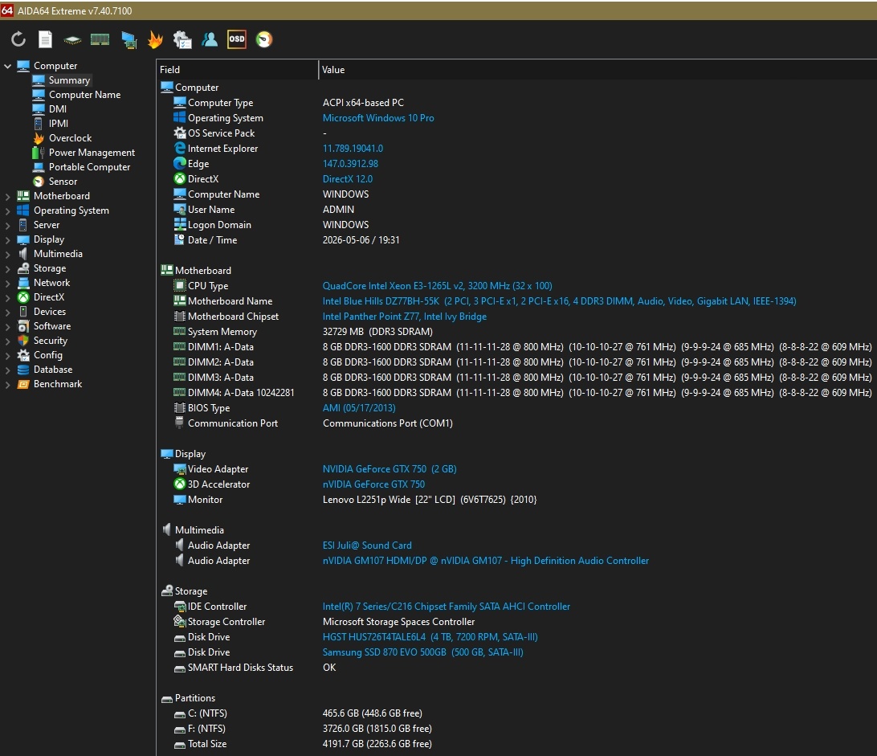The image size is (877, 756).
Task: Expand the Storage tree node
Action: [x=8, y=269]
